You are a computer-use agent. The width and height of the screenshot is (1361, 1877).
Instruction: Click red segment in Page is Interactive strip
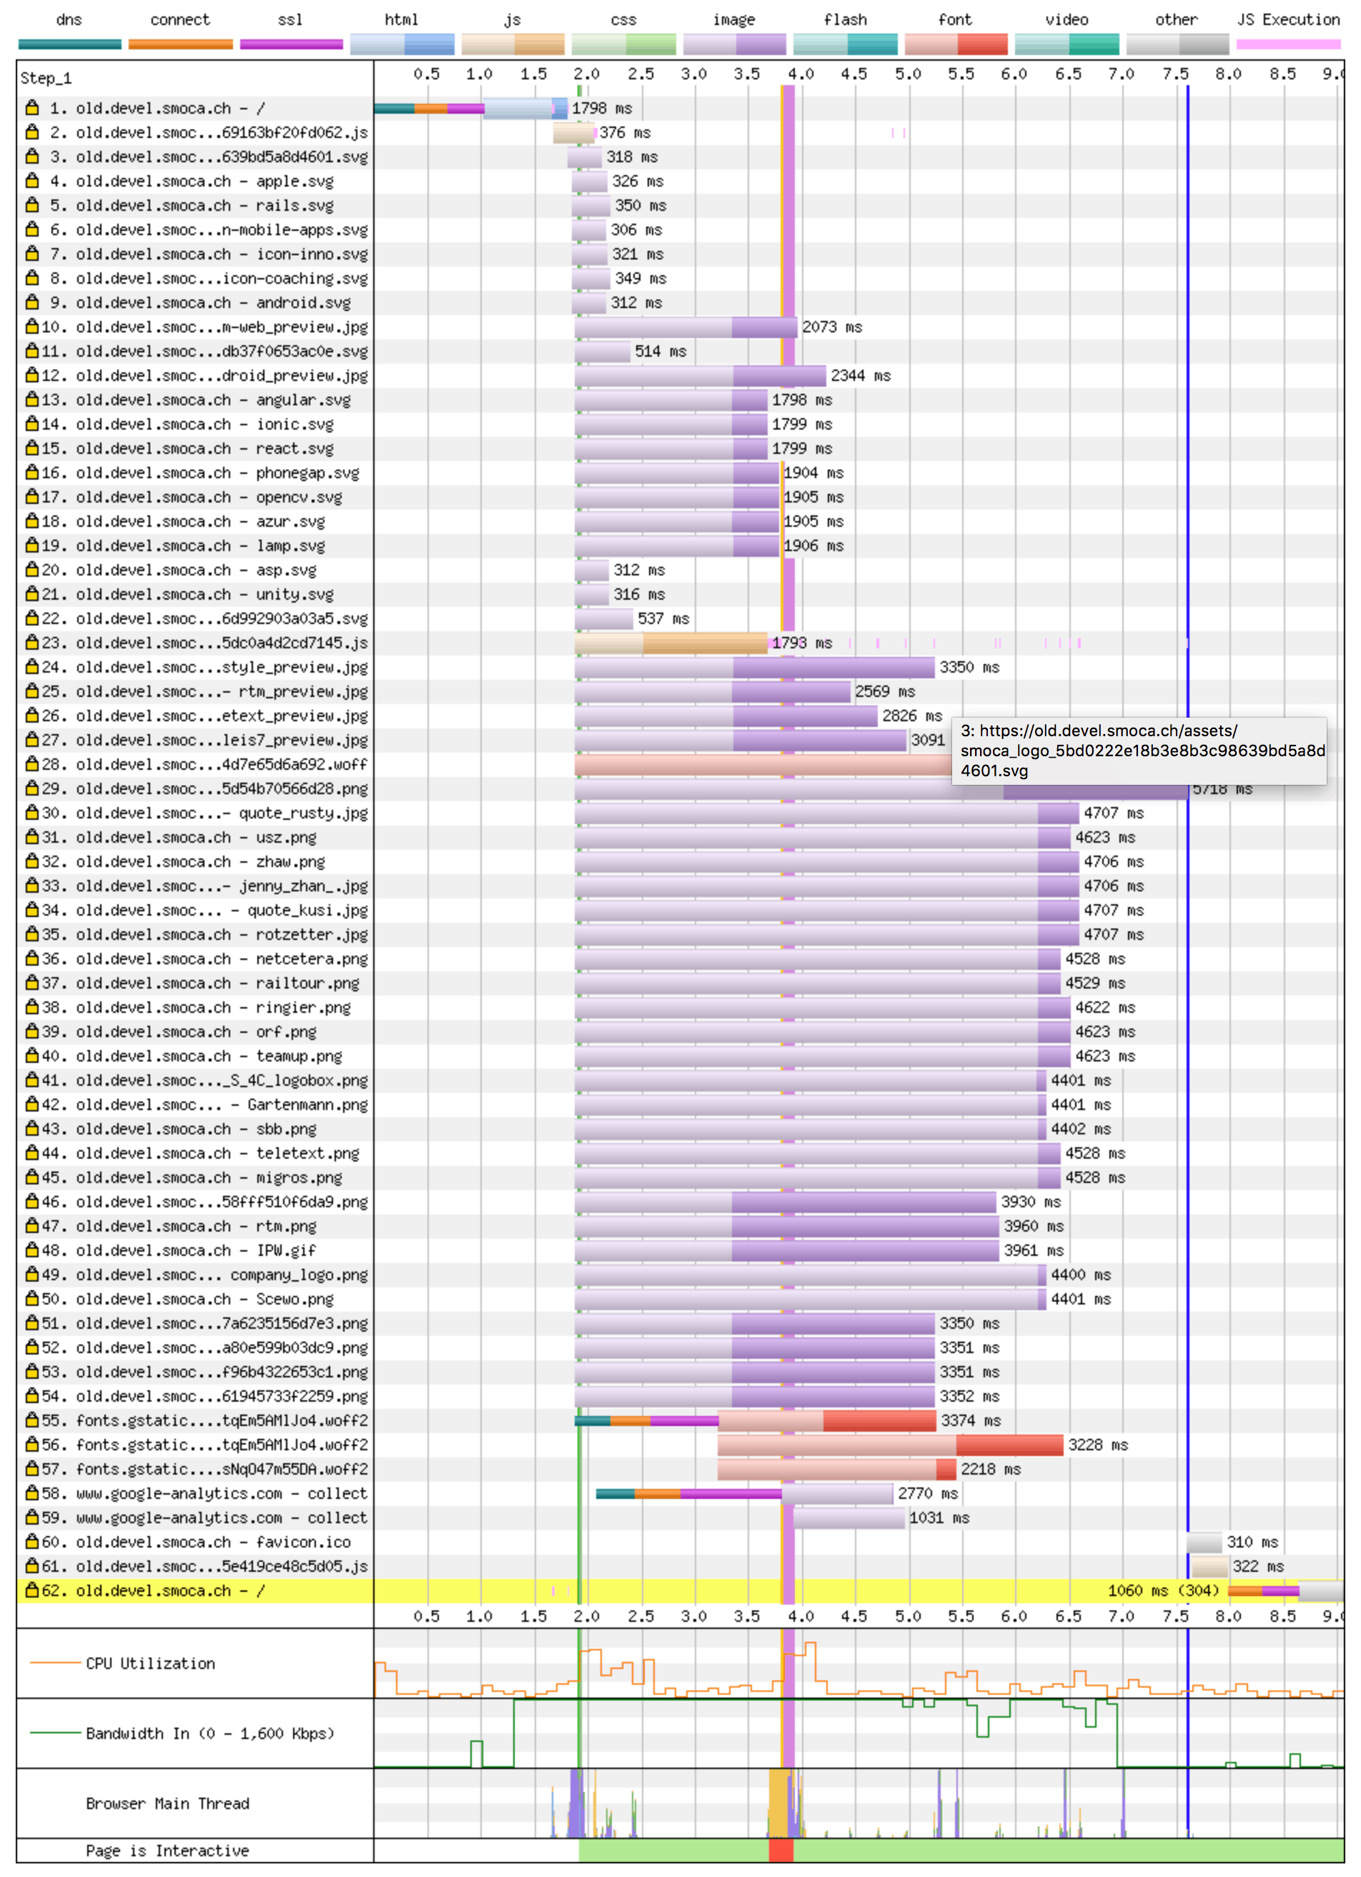tap(781, 1851)
